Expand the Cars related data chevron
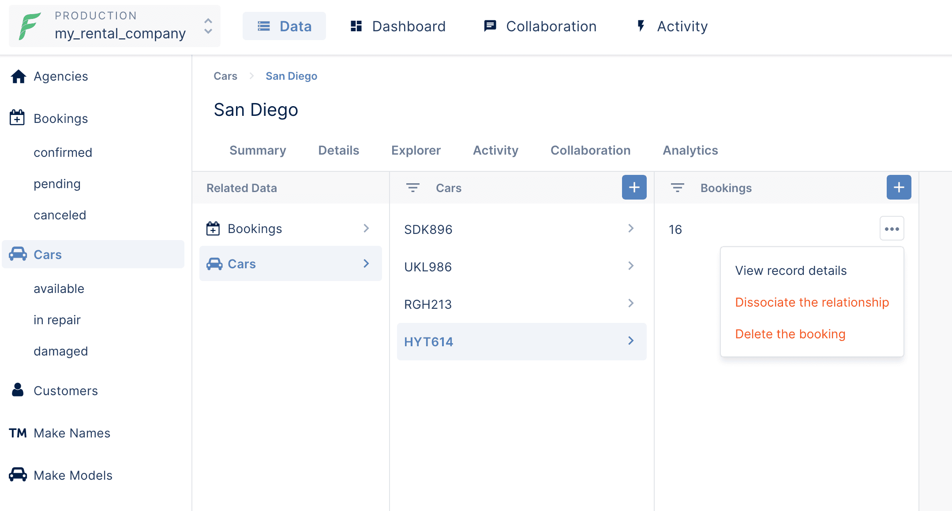 point(366,263)
